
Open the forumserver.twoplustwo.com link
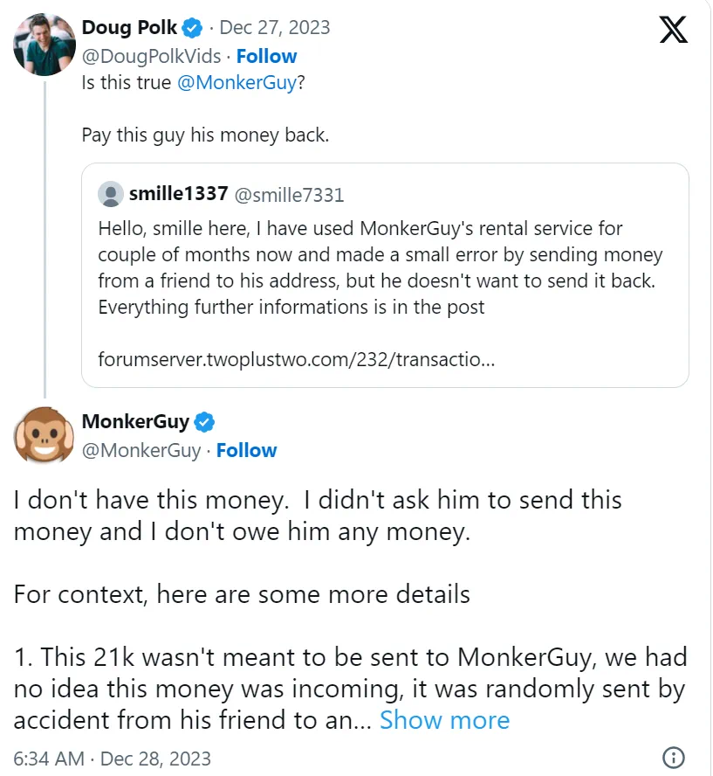pyautogui.click(x=297, y=359)
